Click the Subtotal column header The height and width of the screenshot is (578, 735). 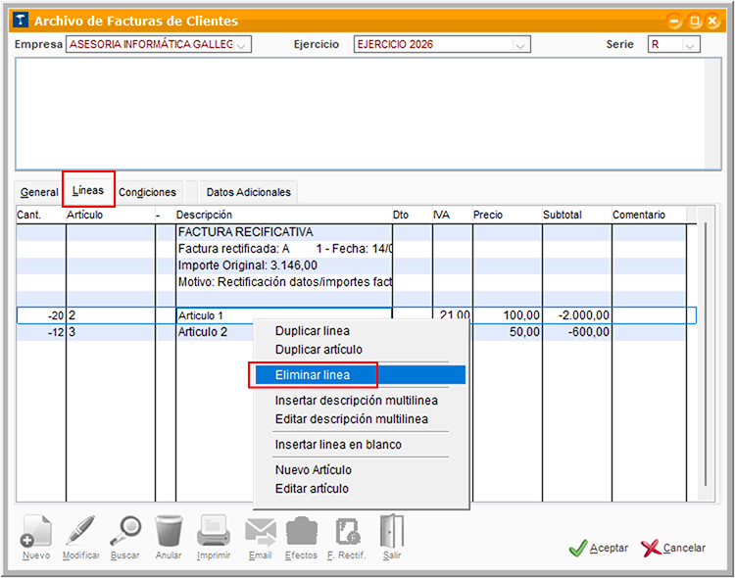click(576, 215)
